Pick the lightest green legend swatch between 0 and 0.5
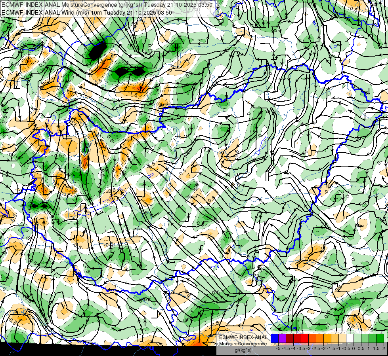Viewport: 388px width, 356px height. pyautogui.click(x=357, y=339)
